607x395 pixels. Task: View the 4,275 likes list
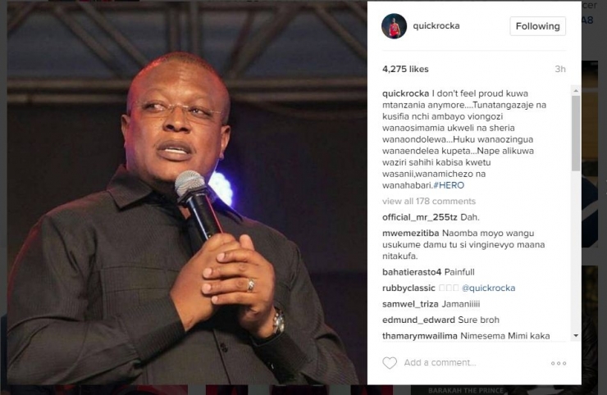405,70
